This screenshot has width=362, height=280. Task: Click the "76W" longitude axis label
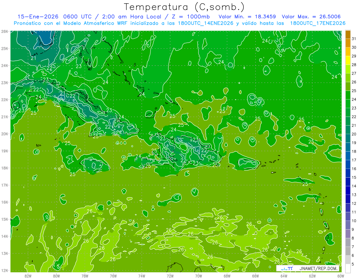[x=113, y=276]
